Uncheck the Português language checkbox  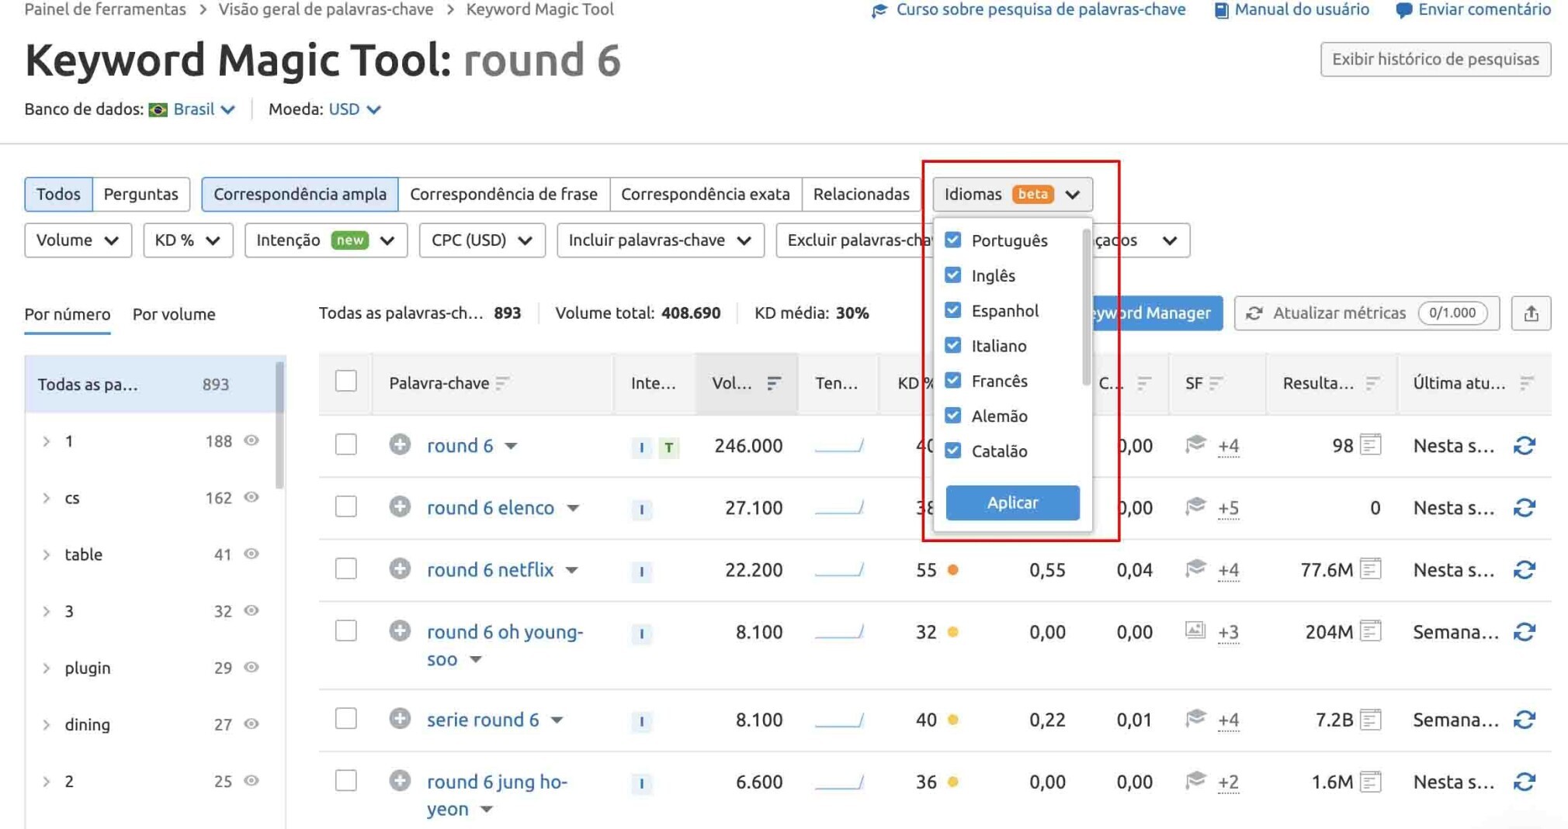point(952,240)
